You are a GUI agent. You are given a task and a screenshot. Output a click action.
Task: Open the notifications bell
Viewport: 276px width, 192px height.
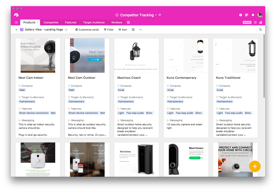(253, 15)
